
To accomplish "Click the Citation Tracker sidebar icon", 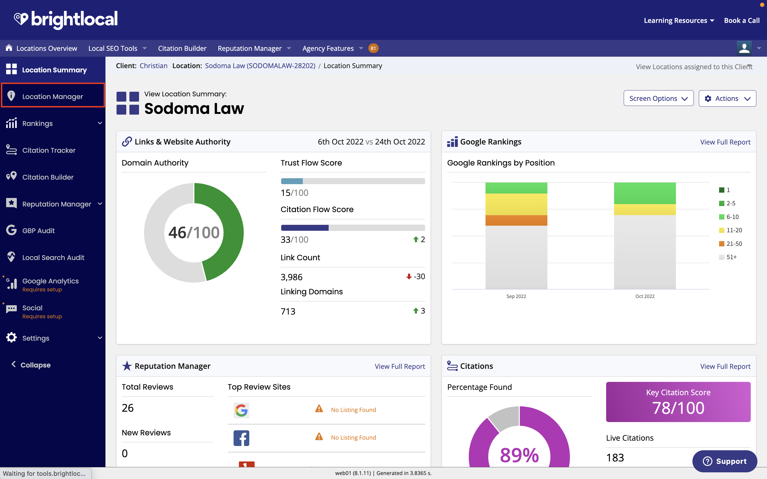I will click(x=11, y=150).
